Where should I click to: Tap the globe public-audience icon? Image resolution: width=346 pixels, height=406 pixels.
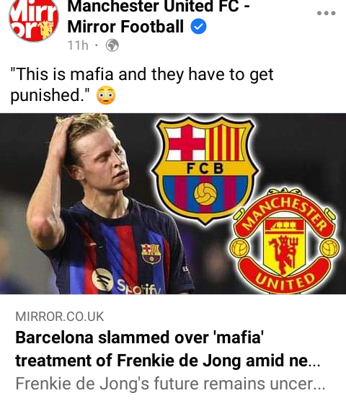(112, 45)
